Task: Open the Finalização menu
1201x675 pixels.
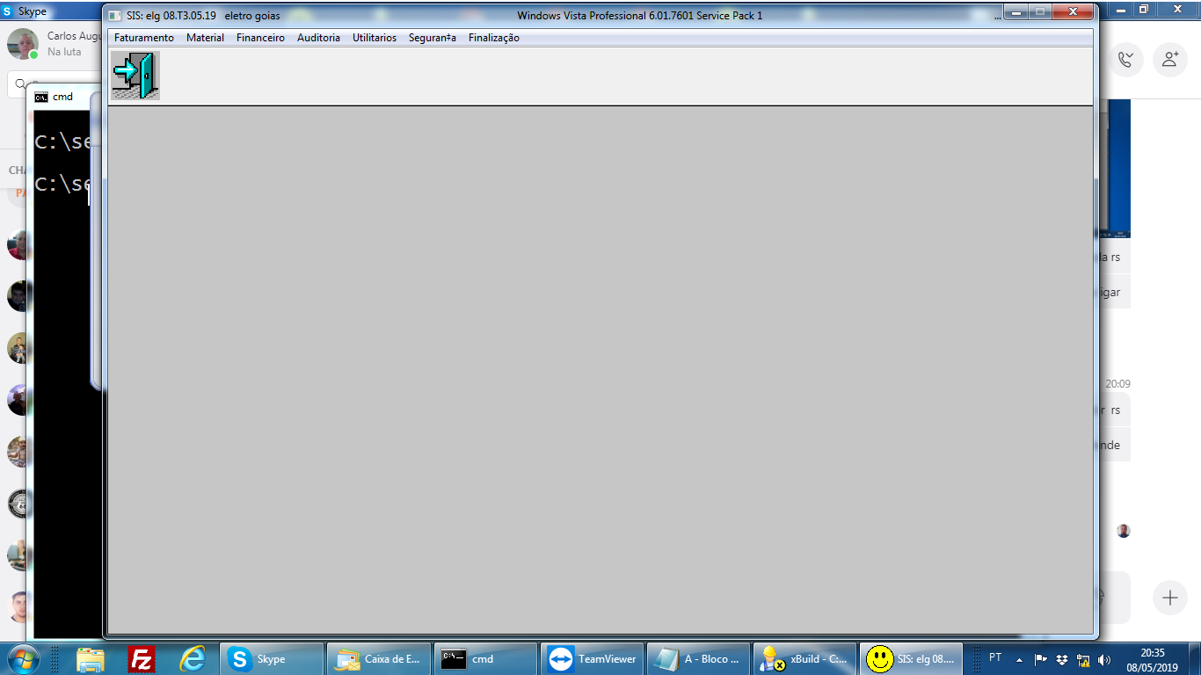Action: (x=494, y=38)
